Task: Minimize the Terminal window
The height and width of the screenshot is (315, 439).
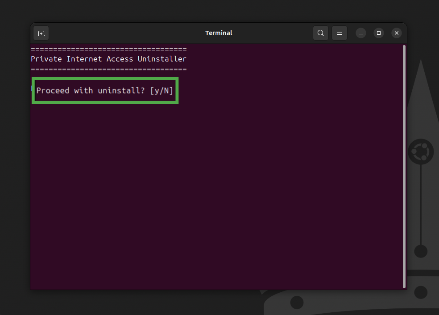Action: click(x=361, y=33)
